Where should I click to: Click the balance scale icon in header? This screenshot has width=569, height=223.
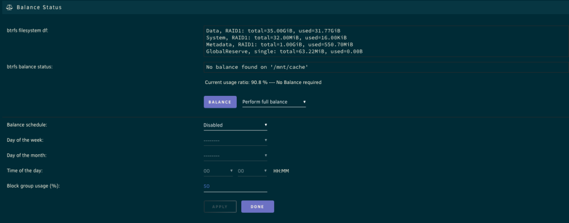point(10,7)
